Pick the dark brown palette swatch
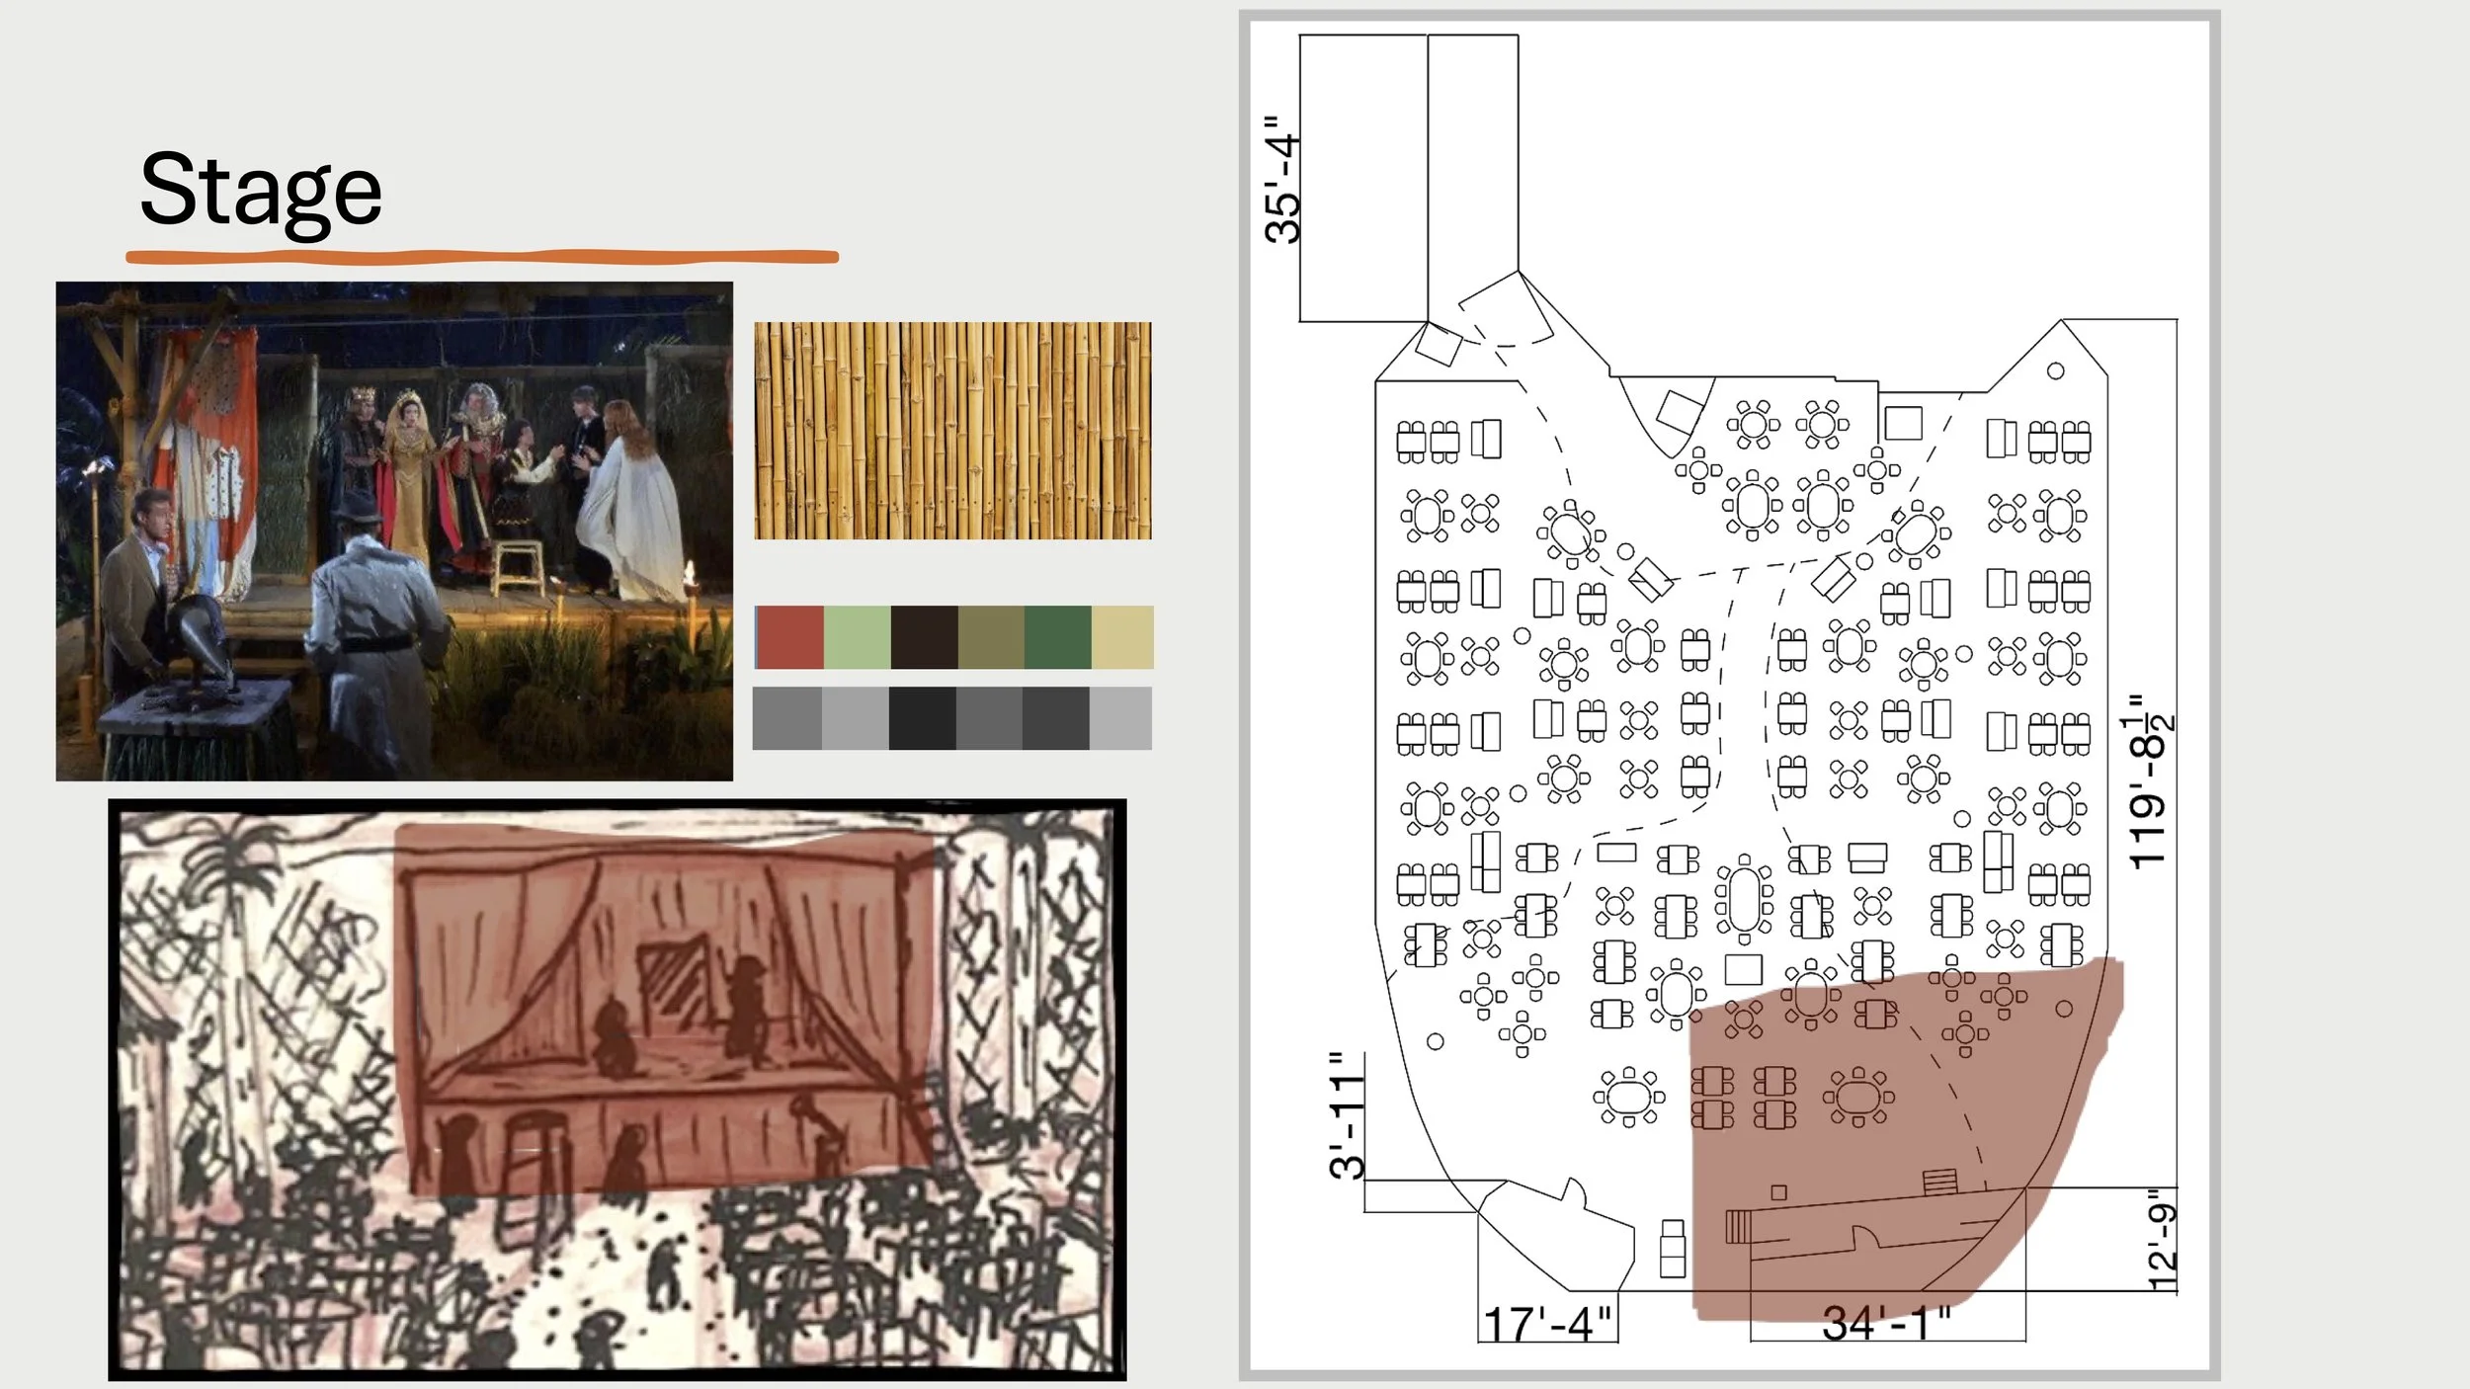This screenshot has height=1389, width=2470. tap(924, 637)
